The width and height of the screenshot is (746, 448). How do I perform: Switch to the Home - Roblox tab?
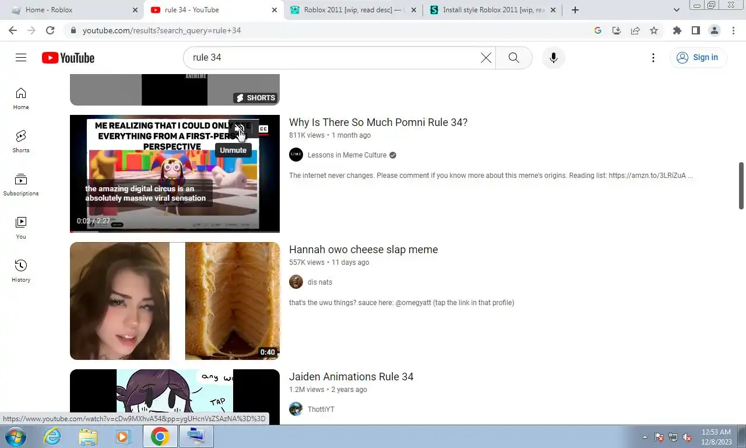72,10
